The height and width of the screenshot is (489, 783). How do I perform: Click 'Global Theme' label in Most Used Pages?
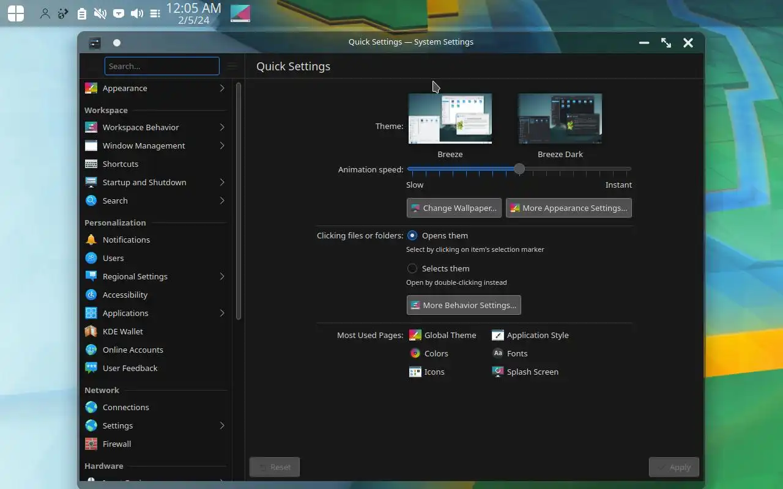tap(450, 335)
